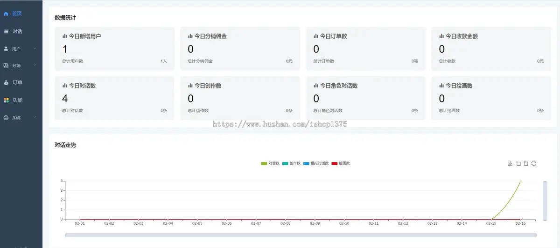Click the 今日对话数 statistics card
This screenshot has height=248, width=560.
(x=114, y=98)
